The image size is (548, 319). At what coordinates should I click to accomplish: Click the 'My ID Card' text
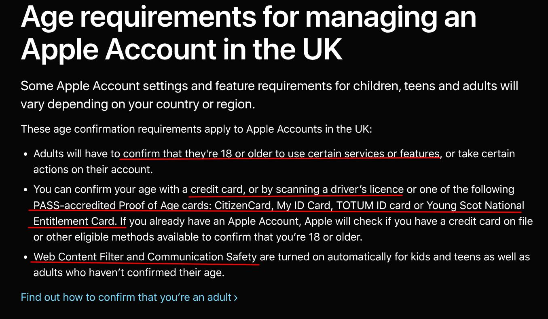tap(304, 205)
